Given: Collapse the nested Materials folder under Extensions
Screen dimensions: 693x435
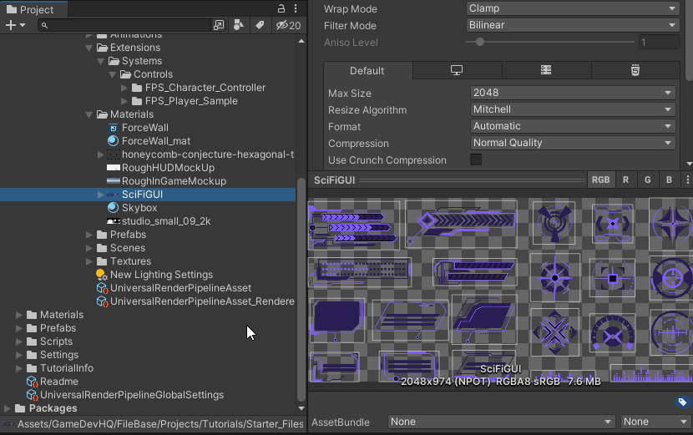Looking at the screenshot, I should pyautogui.click(x=89, y=114).
